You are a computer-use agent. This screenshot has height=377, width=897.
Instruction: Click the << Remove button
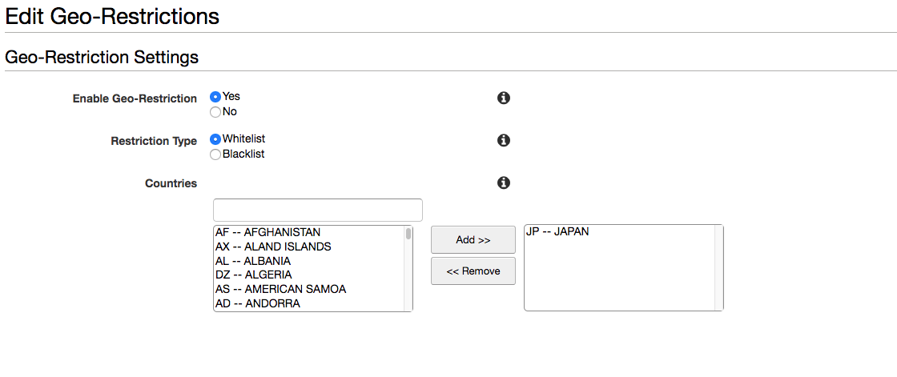click(473, 271)
